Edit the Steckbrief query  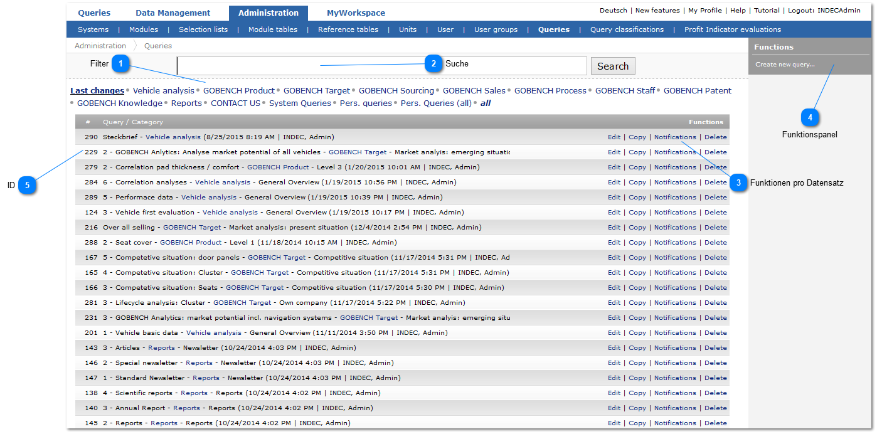(614, 137)
